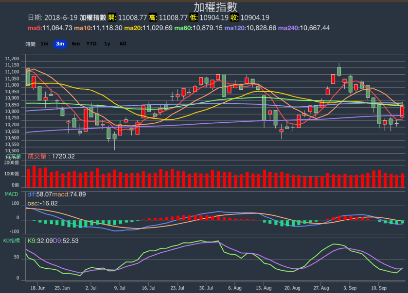Click the 成交量 volume label
Screen dimensions: 408x293
click(37, 156)
